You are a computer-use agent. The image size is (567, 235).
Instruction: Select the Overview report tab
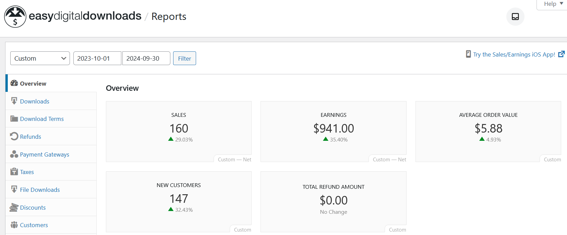coord(33,84)
